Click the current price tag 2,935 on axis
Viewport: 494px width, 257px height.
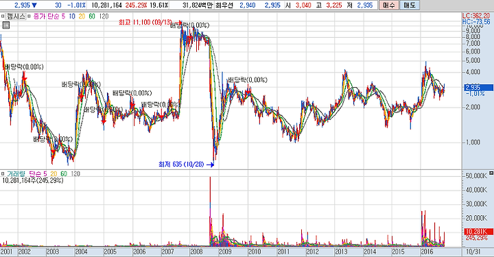[479, 88]
